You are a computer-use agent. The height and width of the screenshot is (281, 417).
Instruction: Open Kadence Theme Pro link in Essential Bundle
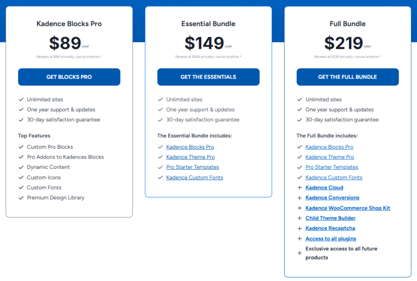(x=190, y=157)
